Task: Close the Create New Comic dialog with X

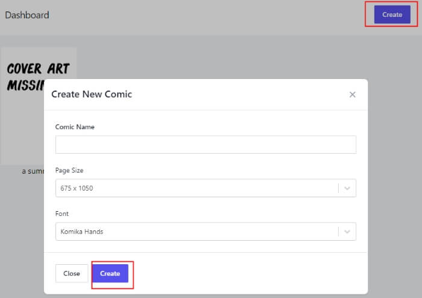Action: 352,95
